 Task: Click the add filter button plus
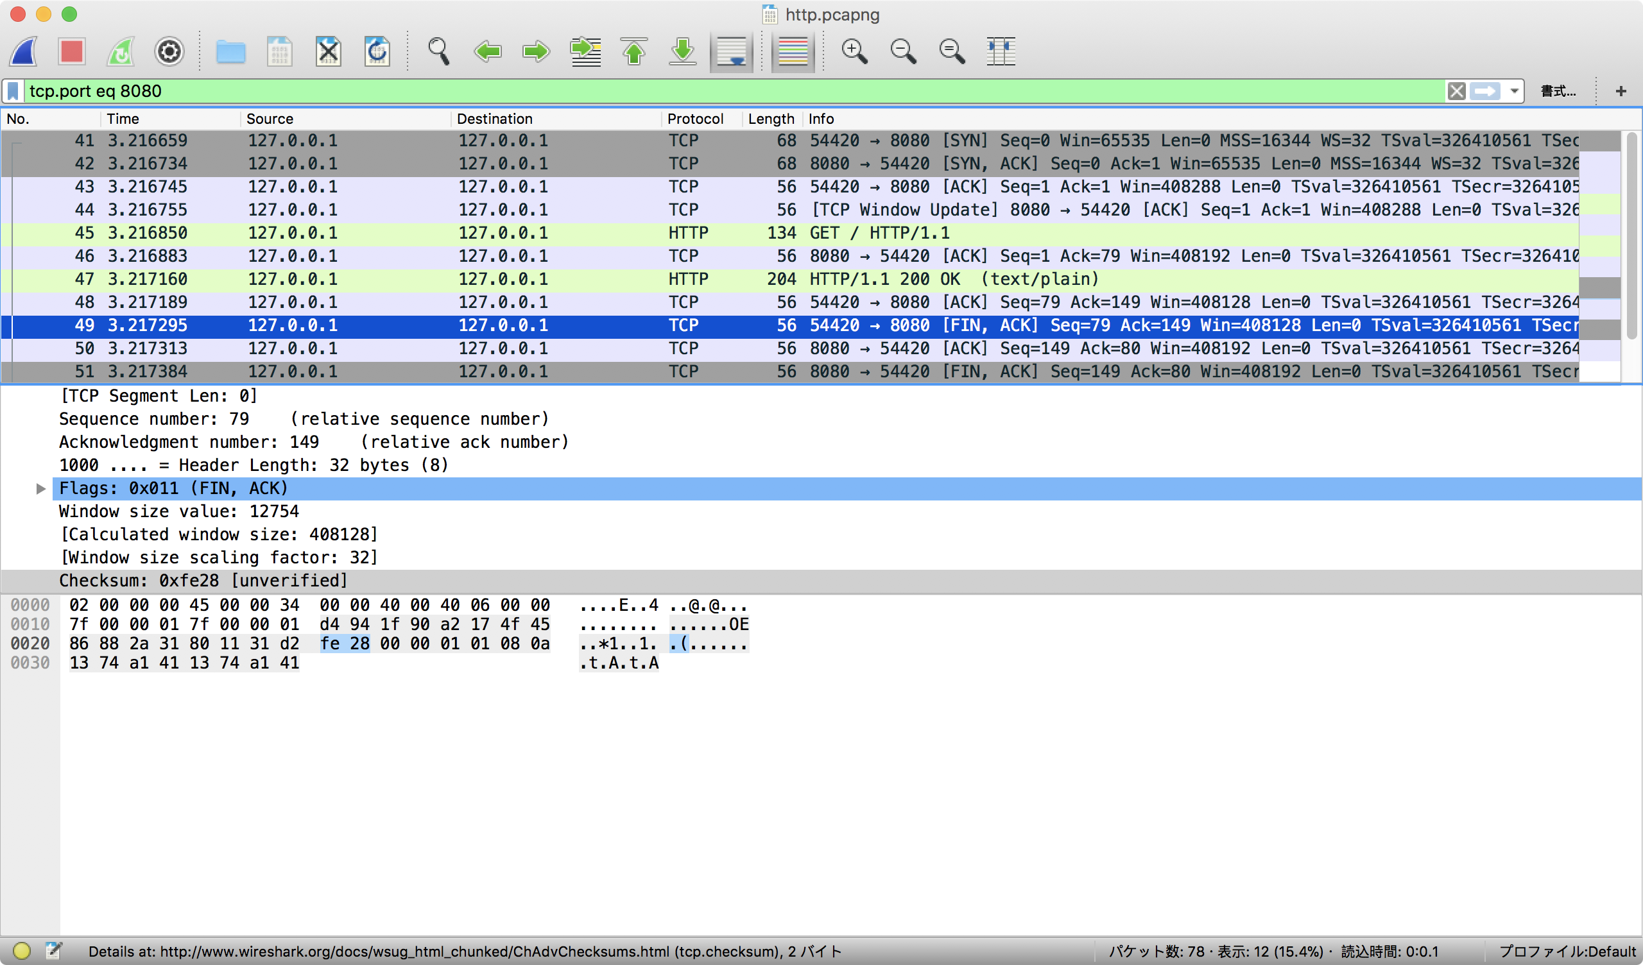click(1621, 91)
